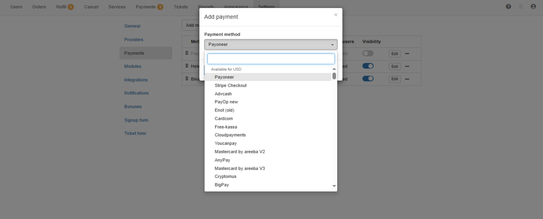Enable visibility toggle for first payment method
This screenshot has height=219, width=543.
point(368,53)
